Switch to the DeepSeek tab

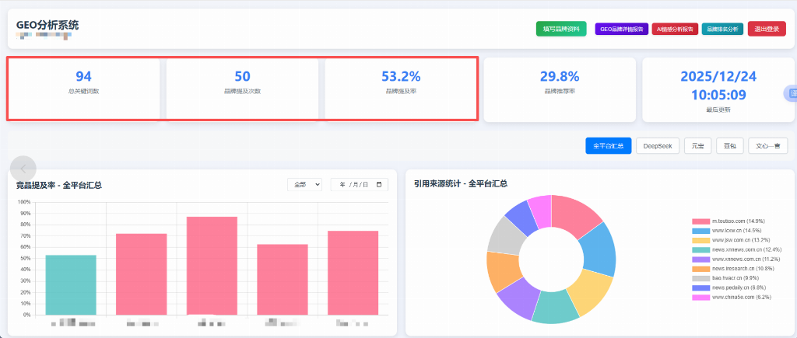(657, 145)
